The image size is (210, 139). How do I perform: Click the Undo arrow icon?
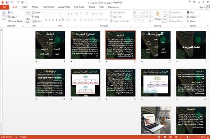click(12, 2)
